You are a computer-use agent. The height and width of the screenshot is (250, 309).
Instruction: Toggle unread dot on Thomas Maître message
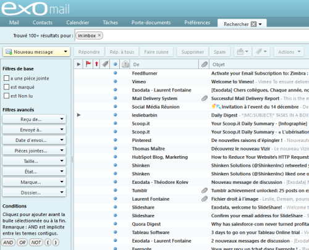tap(116, 148)
